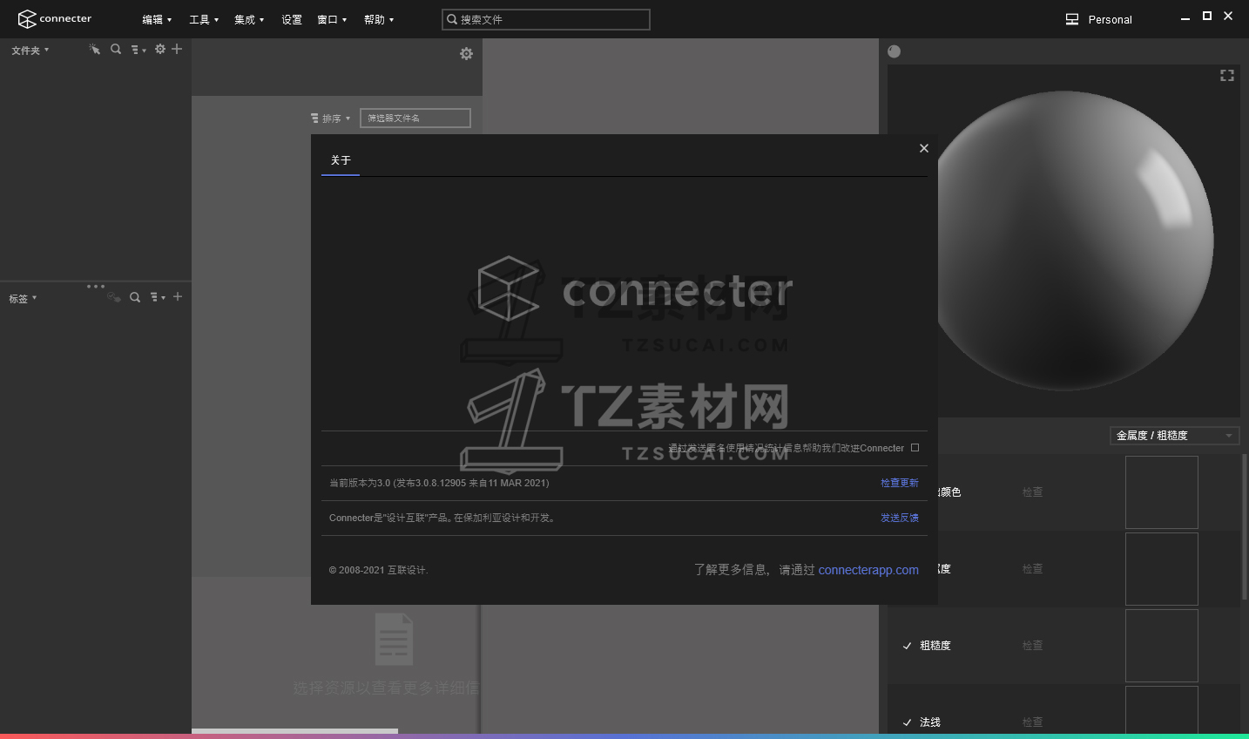Click the version text 当前版本为3.0
This screenshot has height=739, width=1249.
pyautogui.click(x=439, y=483)
